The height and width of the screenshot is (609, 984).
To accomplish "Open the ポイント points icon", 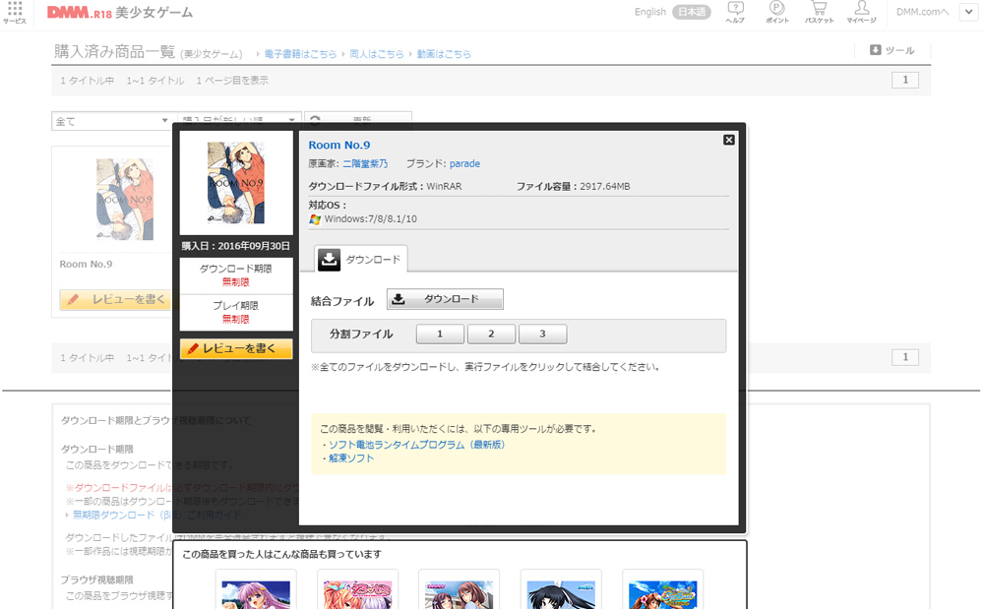I will pyautogui.click(x=776, y=12).
